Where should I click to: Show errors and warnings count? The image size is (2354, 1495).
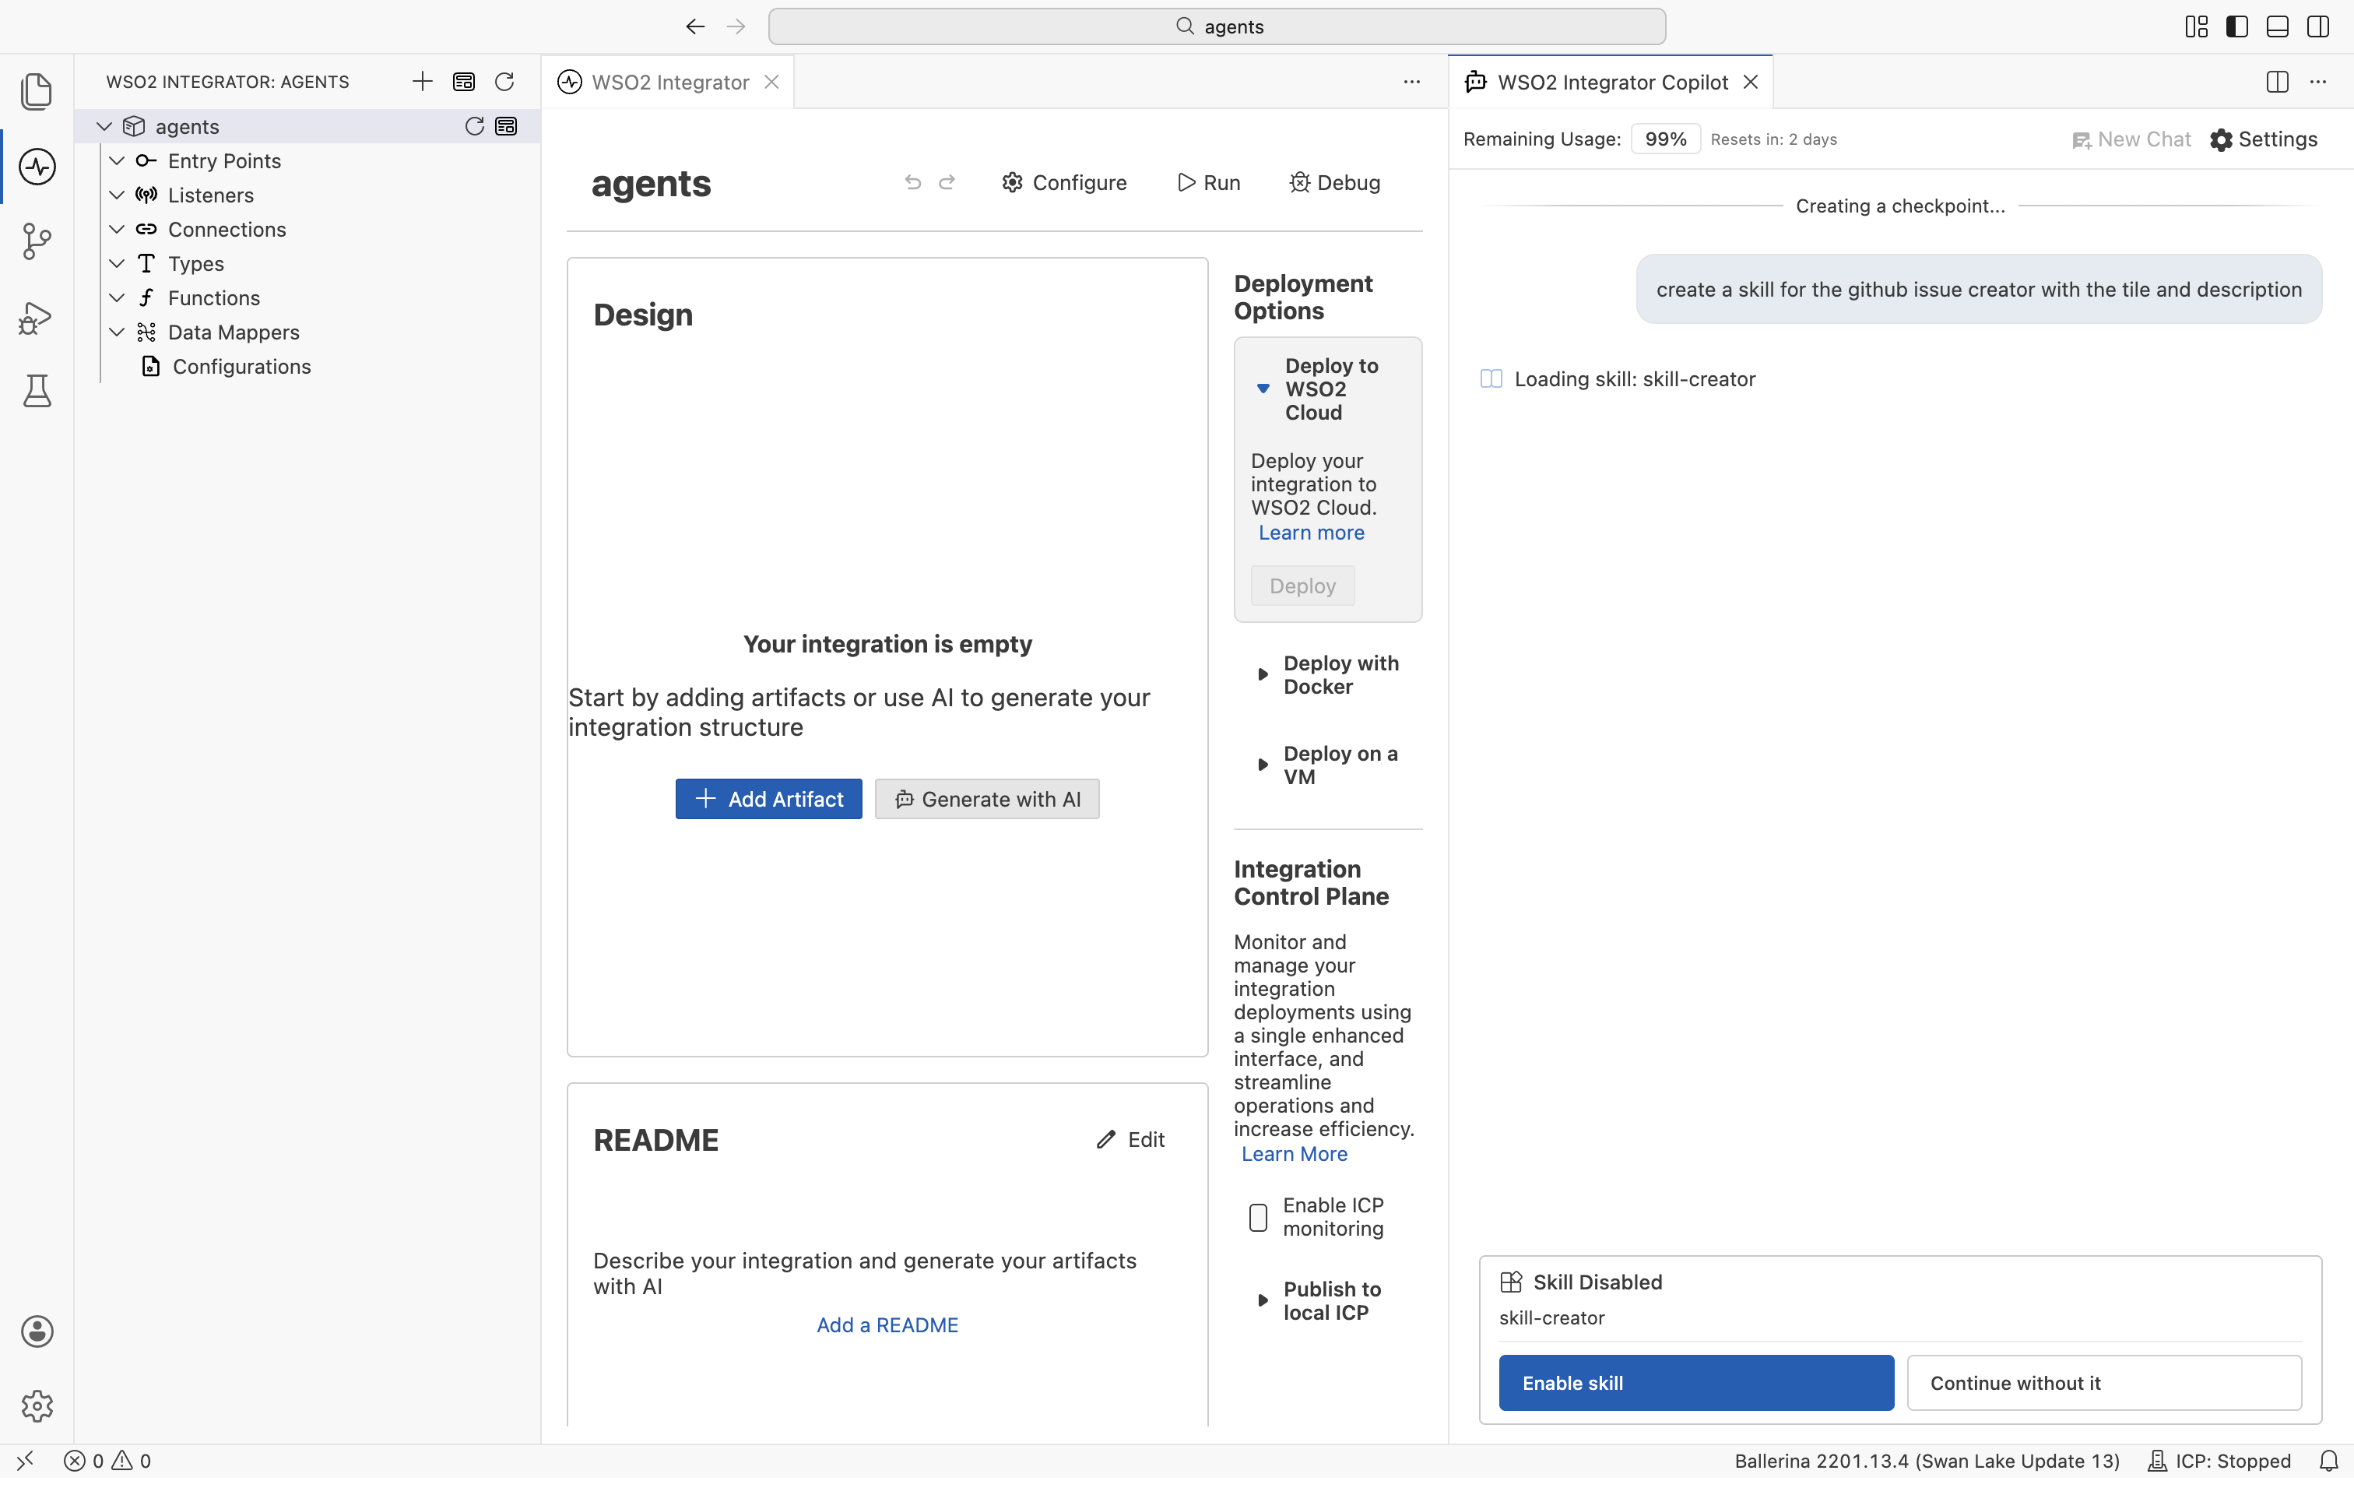click(107, 1461)
